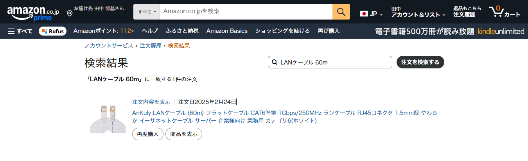Click the 商品を表示 button

click(184, 134)
